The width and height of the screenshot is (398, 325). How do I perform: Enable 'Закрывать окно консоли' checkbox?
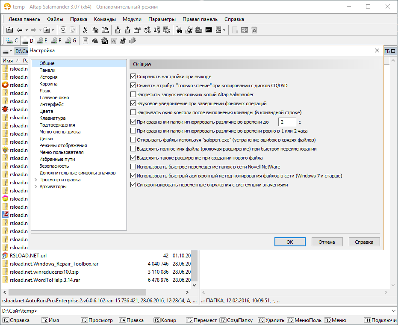[x=133, y=112]
